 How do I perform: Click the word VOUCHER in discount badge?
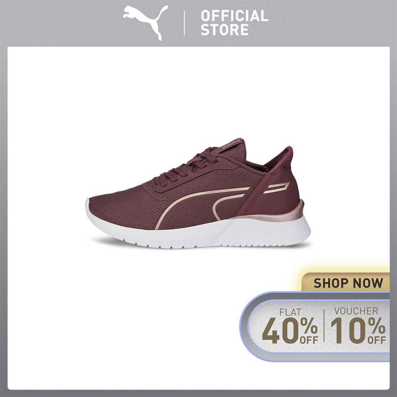point(356,311)
